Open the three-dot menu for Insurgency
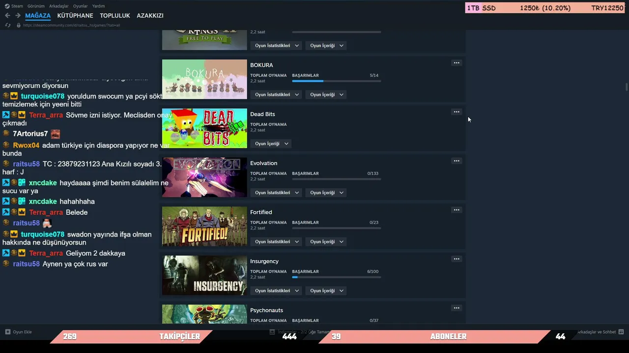This screenshot has width=629, height=353. (457, 259)
